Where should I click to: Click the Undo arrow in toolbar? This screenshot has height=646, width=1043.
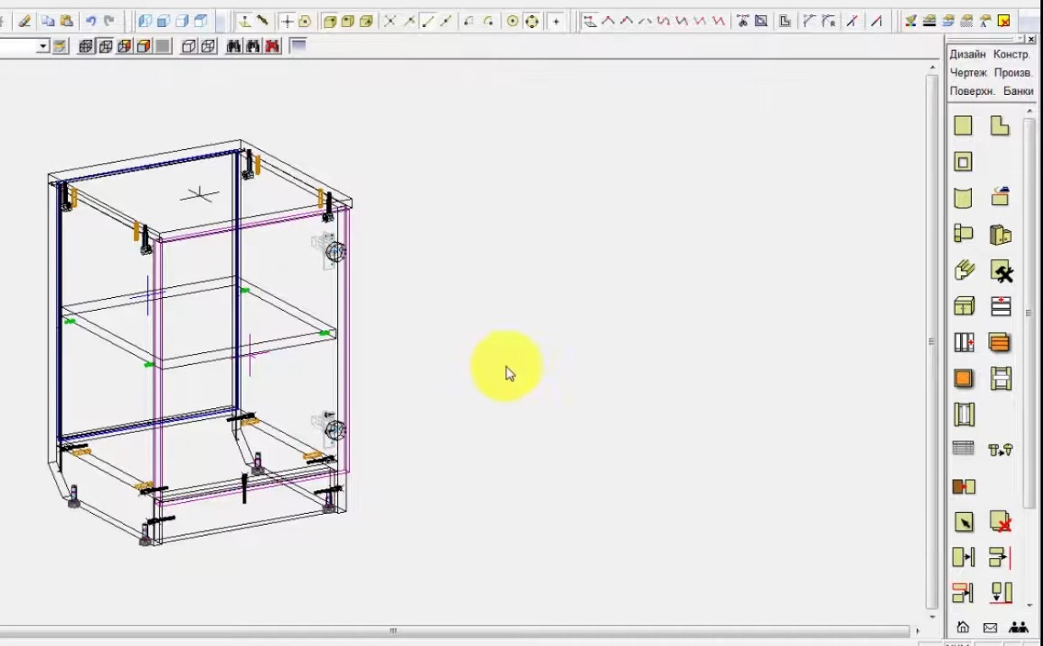pos(90,21)
